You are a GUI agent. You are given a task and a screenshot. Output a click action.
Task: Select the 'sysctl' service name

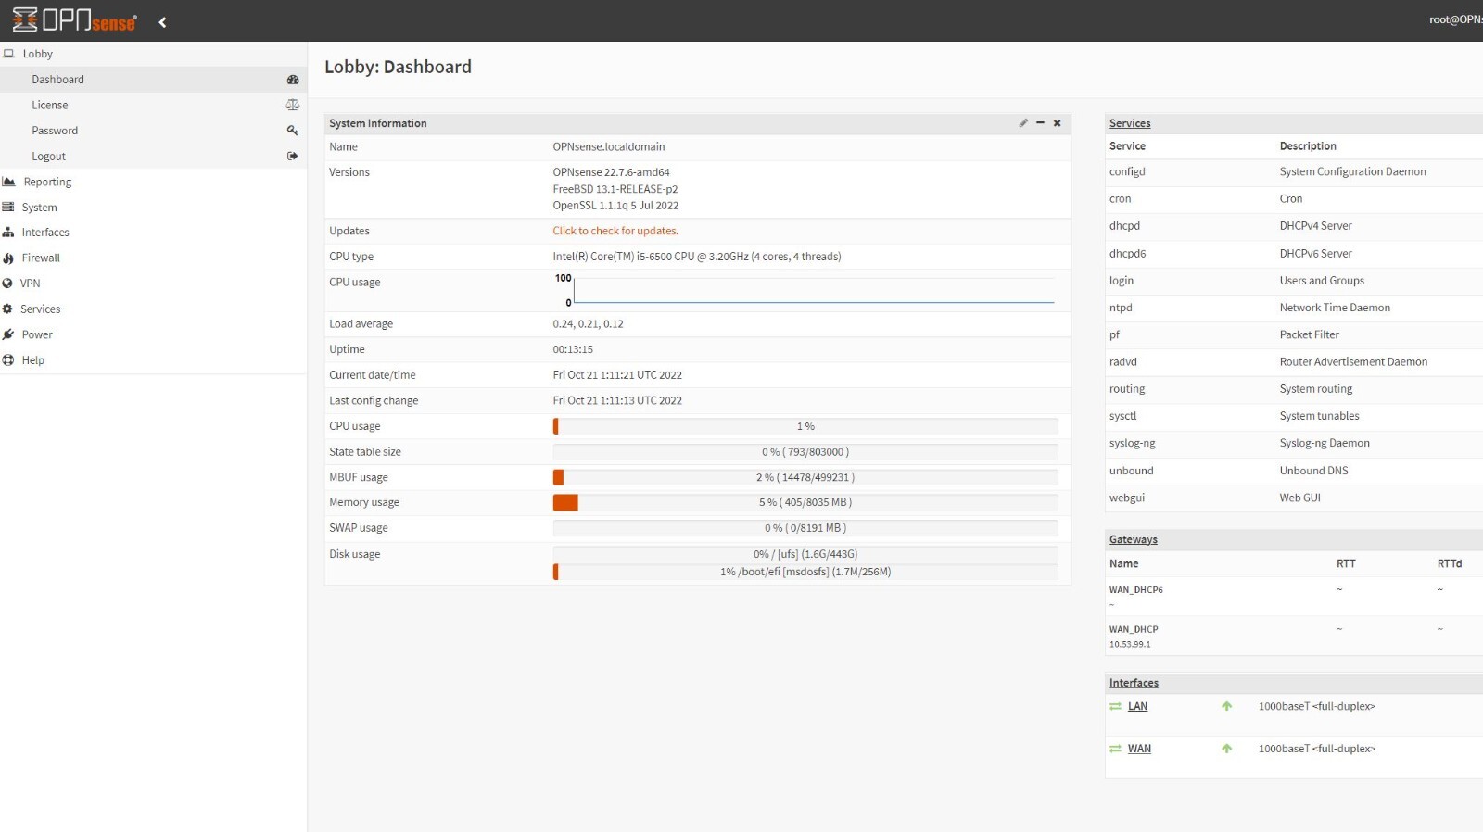point(1122,416)
